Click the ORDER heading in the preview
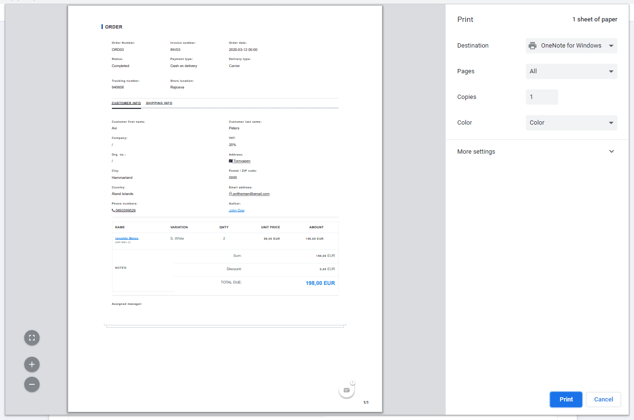The width and height of the screenshot is (634, 420). (x=114, y=27)
